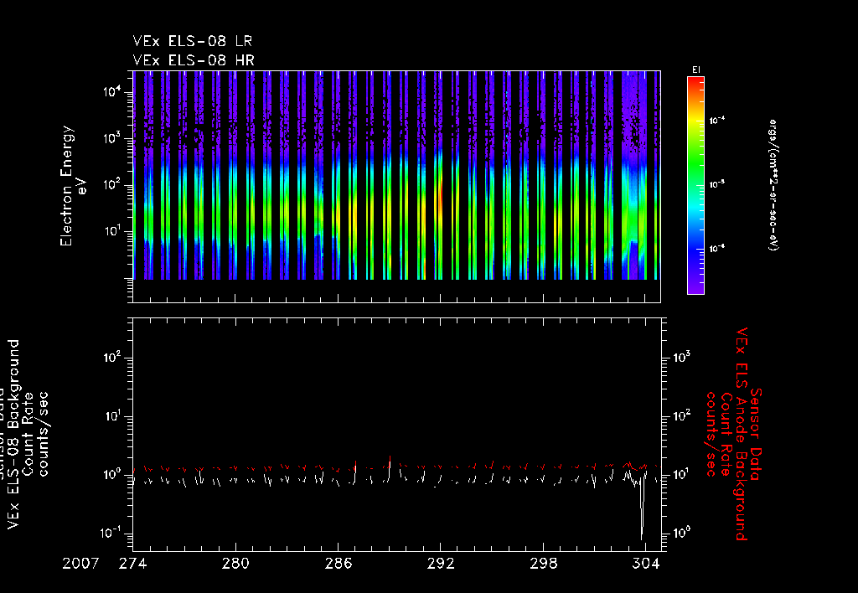Select day 286 on the time axis

click(x=339, y=564)
